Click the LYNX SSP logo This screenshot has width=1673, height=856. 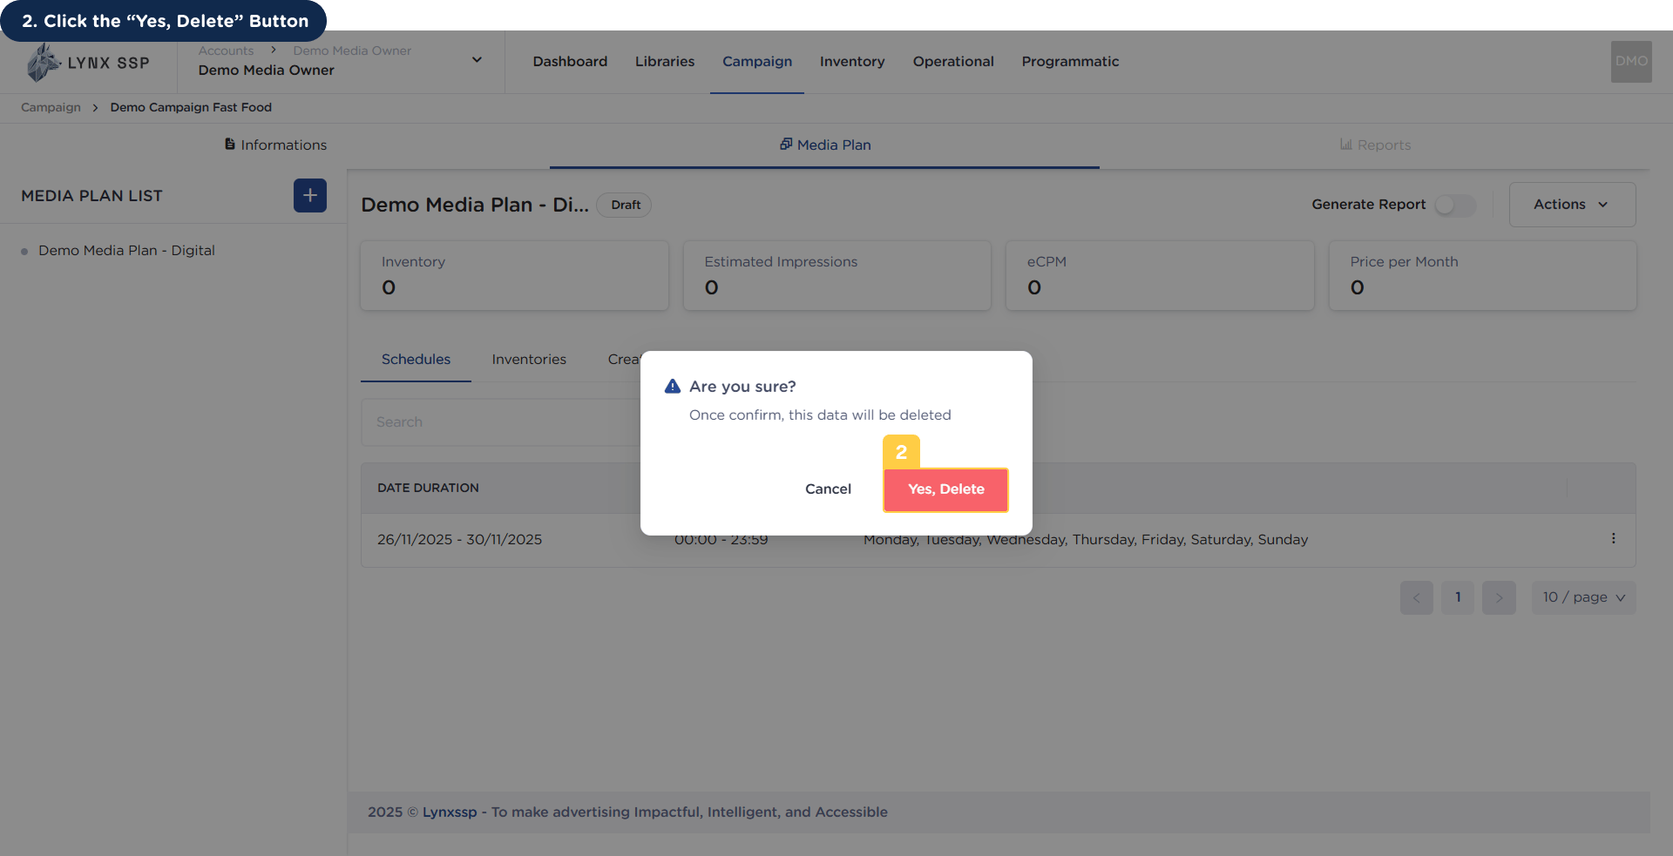click(x=88, y=63)
